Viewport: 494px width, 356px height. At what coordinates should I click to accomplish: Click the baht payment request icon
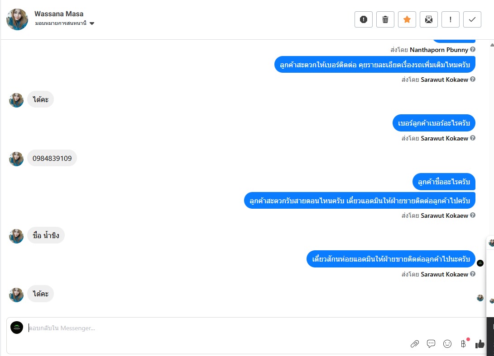463,344
